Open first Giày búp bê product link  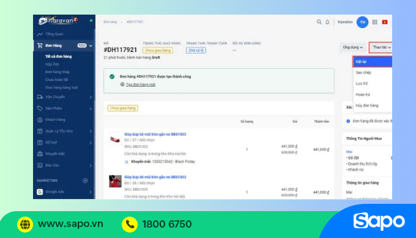tap(155, 134)
